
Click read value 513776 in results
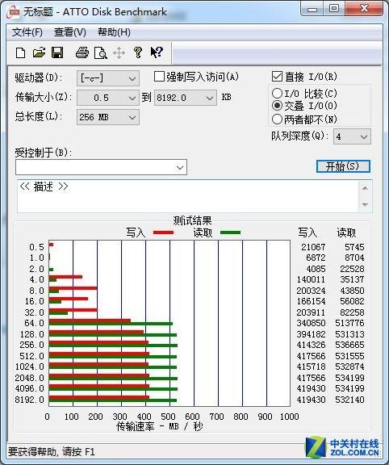click(350, 323)
